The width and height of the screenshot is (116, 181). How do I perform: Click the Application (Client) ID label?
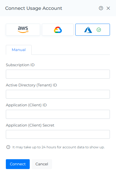[x=26, y=105]
